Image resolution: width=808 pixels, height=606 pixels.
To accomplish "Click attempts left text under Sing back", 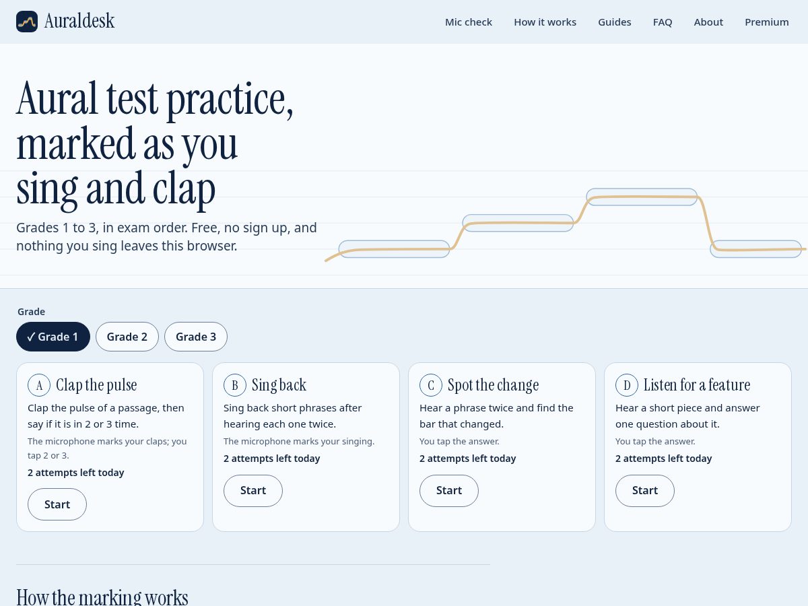I will click(272, 459).
